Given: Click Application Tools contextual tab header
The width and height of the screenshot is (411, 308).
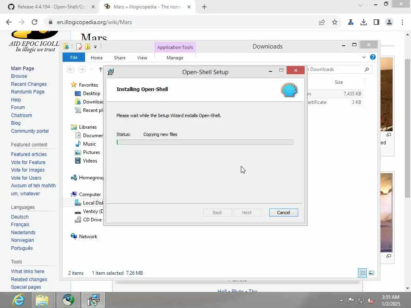Looking at the screenshot, I should click(x=175, y=47).
